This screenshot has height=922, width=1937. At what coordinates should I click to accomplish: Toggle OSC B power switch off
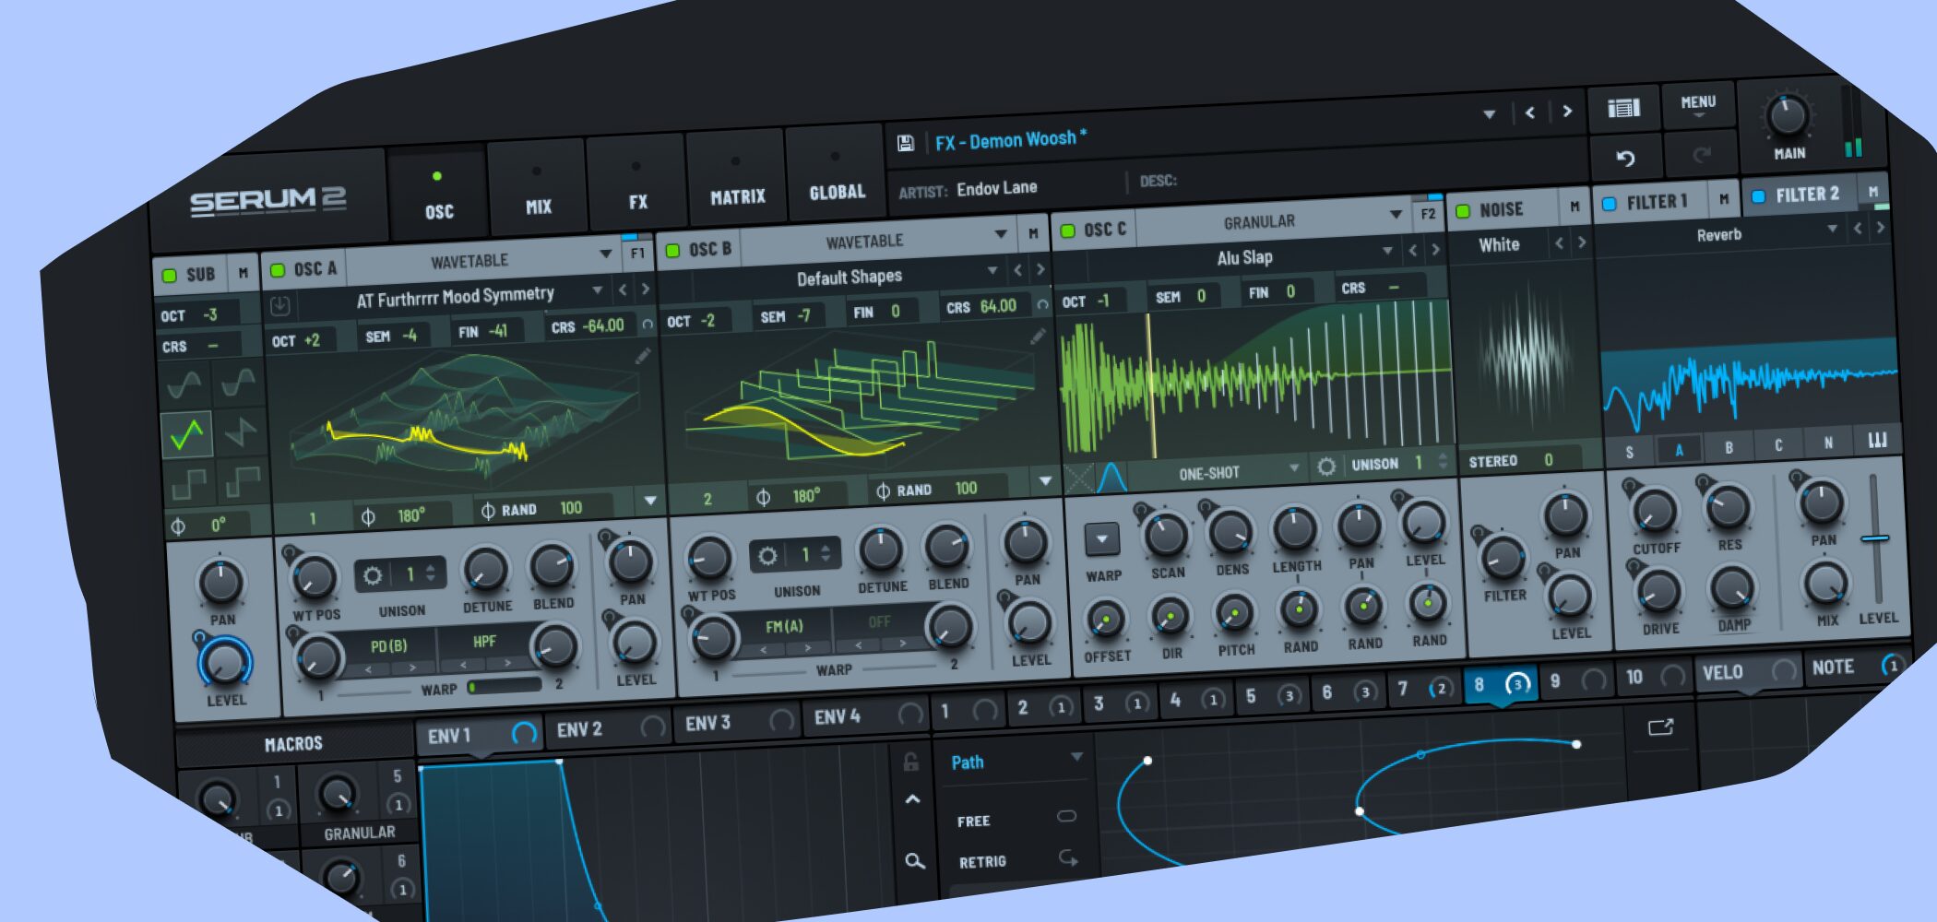point(672,251)
